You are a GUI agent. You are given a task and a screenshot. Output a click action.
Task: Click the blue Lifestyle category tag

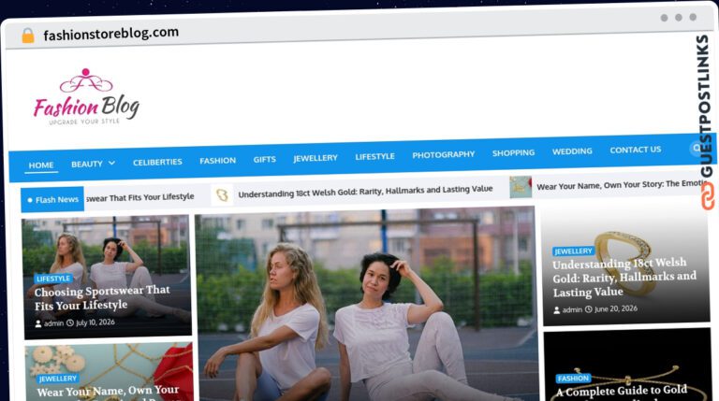(53, 279)
